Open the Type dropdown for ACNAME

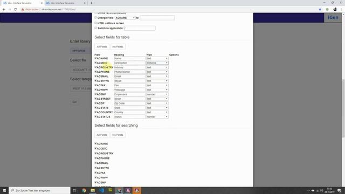tap(157, 58)
